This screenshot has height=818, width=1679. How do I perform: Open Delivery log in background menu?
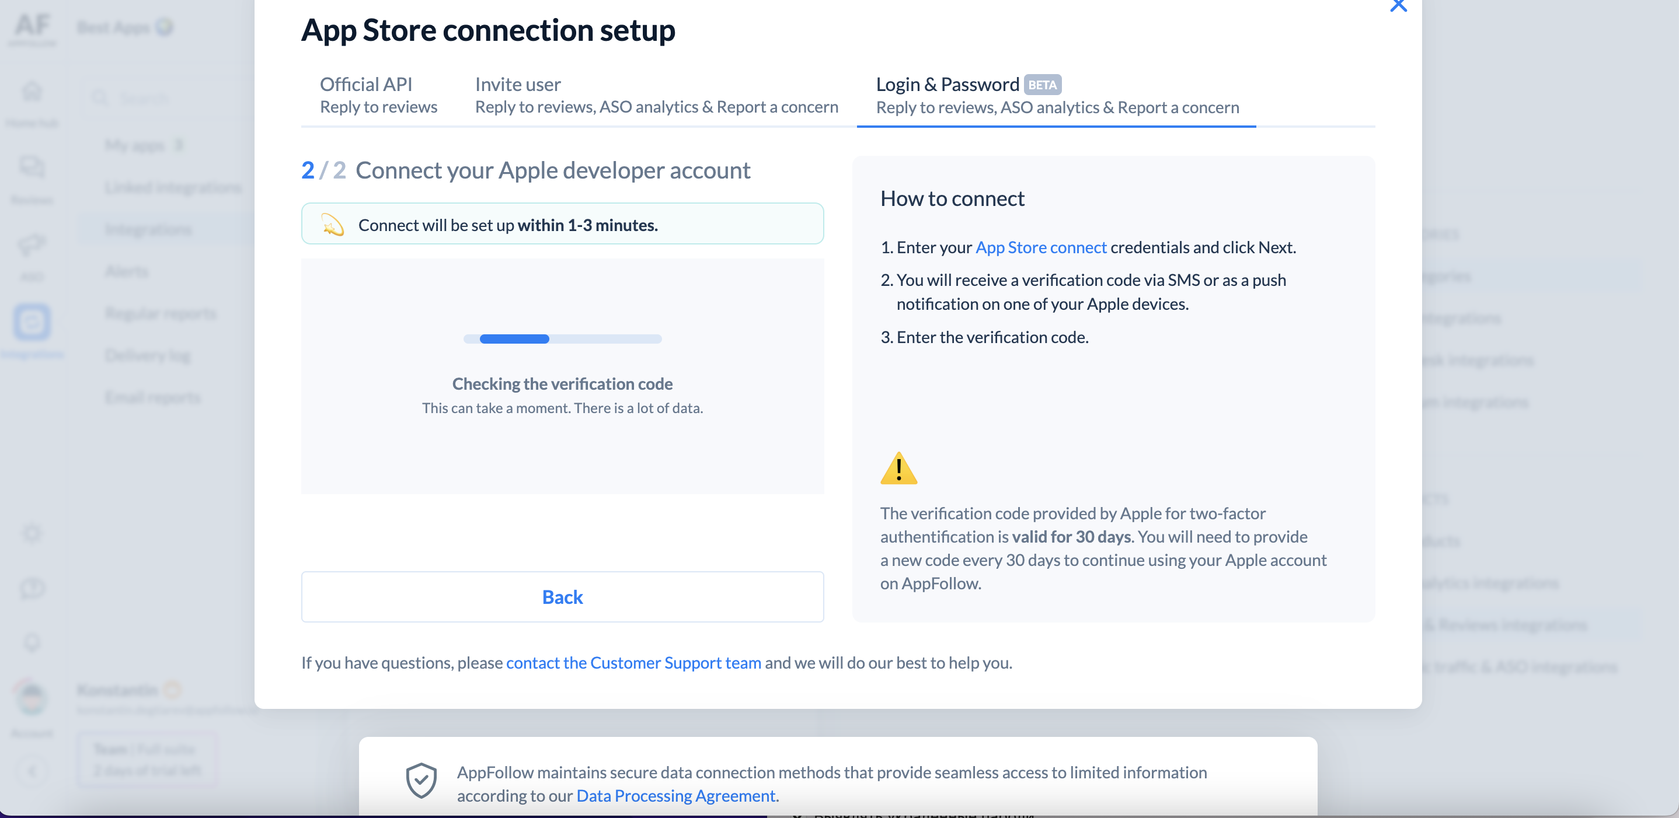(x=147, y=355)
